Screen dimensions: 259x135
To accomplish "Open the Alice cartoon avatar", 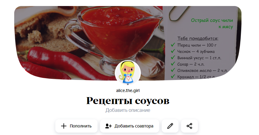I will tap(128, 73).
